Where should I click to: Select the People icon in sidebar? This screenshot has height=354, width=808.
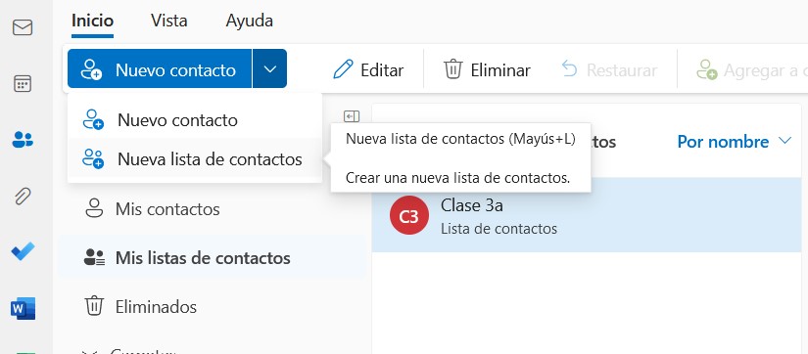23,140
